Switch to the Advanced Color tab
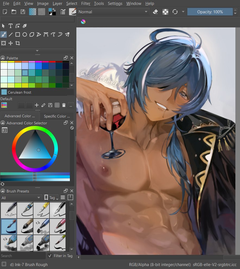Screen dimensions: 240x269 pos(20,116)
